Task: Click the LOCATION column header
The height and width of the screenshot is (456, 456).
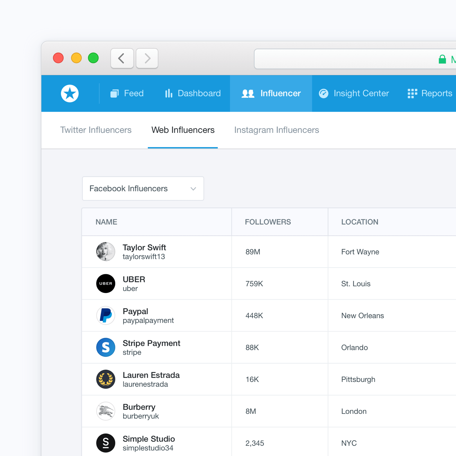Action: pyautogui.click(x=360, y=222)
